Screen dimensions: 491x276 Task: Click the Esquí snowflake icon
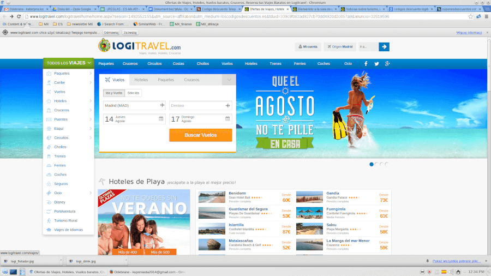(x=49, y=129)
